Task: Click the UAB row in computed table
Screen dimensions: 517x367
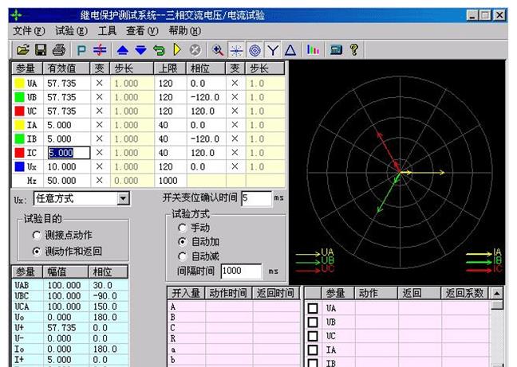Action: (70, 285)
